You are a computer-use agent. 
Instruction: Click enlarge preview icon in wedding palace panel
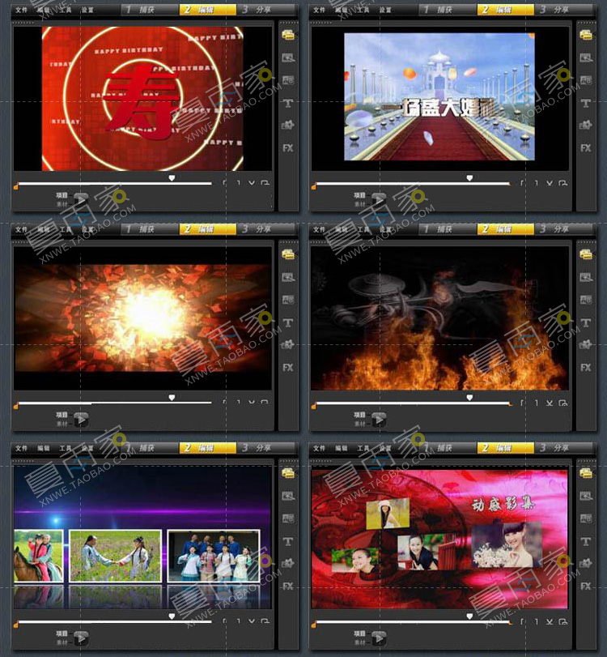point(562,183)
